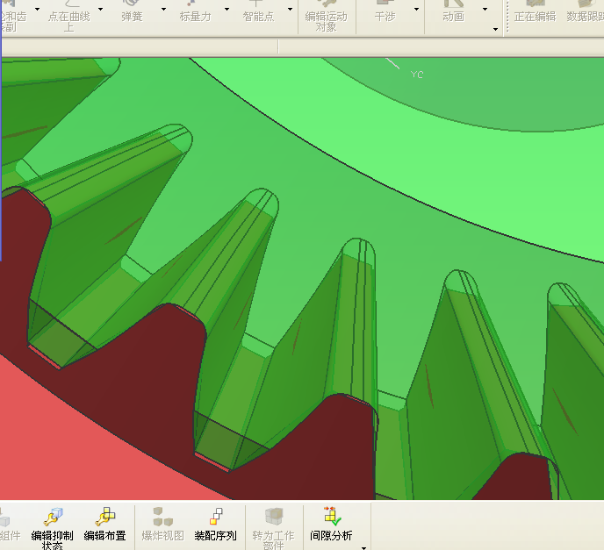Screen dimensions: 604x550
Task: Click the 组件 component button
Action: pos(10,525)
